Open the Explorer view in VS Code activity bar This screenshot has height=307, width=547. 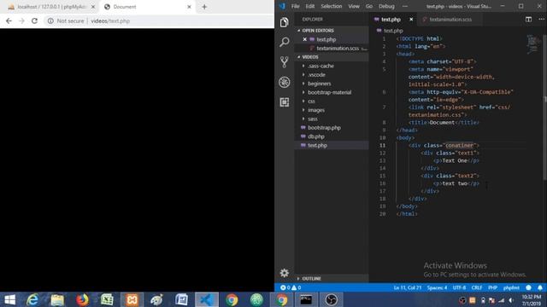click(x=285, y=22)
